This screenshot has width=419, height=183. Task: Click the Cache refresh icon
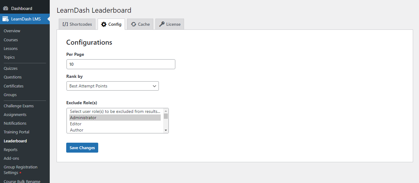tap(134, 24)
